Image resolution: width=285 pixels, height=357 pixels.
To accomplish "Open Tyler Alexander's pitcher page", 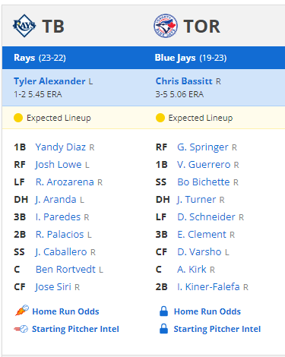I will tap(49, 81).
